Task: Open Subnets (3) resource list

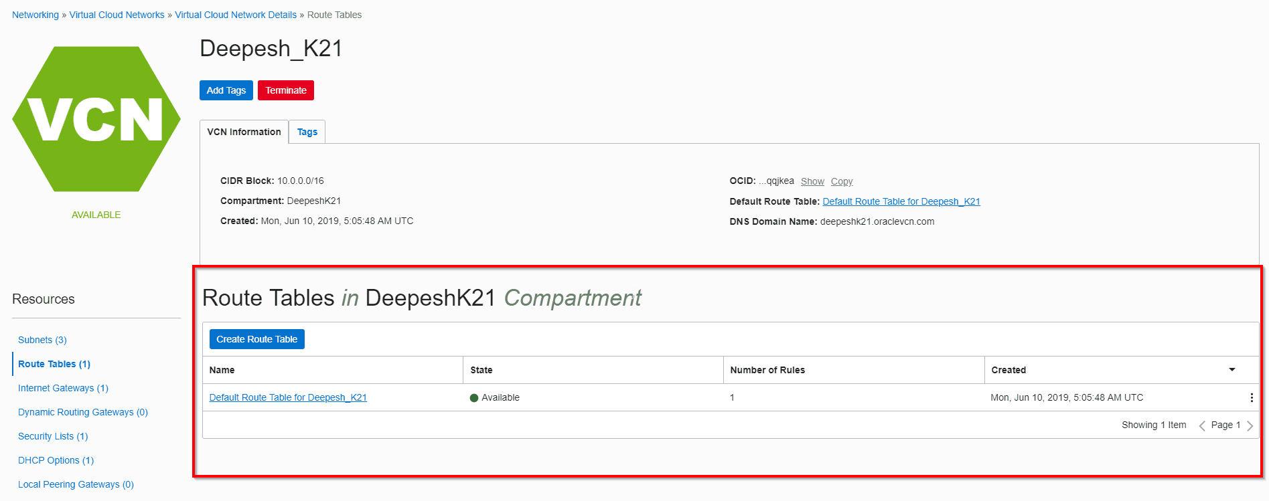Action: click(42, 340)
